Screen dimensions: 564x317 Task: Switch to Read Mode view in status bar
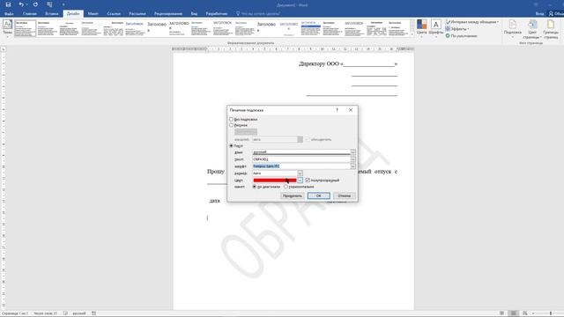pos(501,313)
